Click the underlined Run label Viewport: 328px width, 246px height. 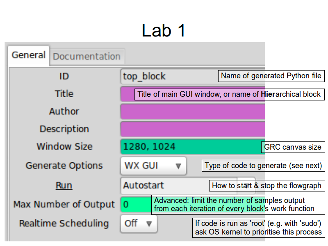point(64,185)
